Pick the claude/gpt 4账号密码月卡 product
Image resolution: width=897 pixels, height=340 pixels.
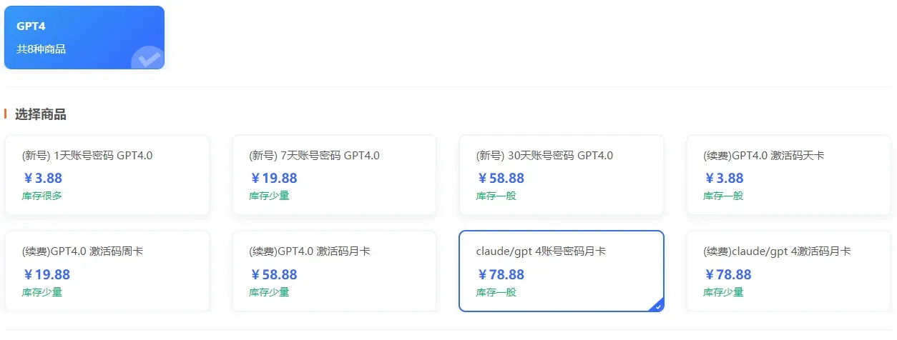[562, 271]
